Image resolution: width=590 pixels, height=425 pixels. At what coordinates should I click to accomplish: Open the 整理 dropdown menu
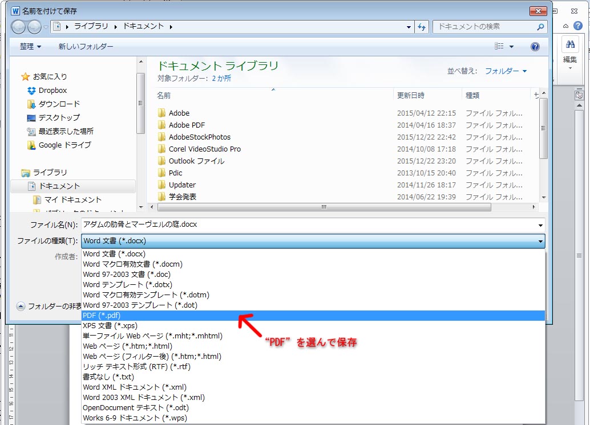(x=30, y=47)
